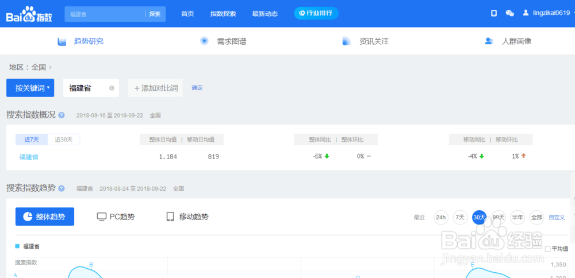Show the PC趋势 trend view
Viewport: 575px width, 278px height.
[x=116, y=217]
